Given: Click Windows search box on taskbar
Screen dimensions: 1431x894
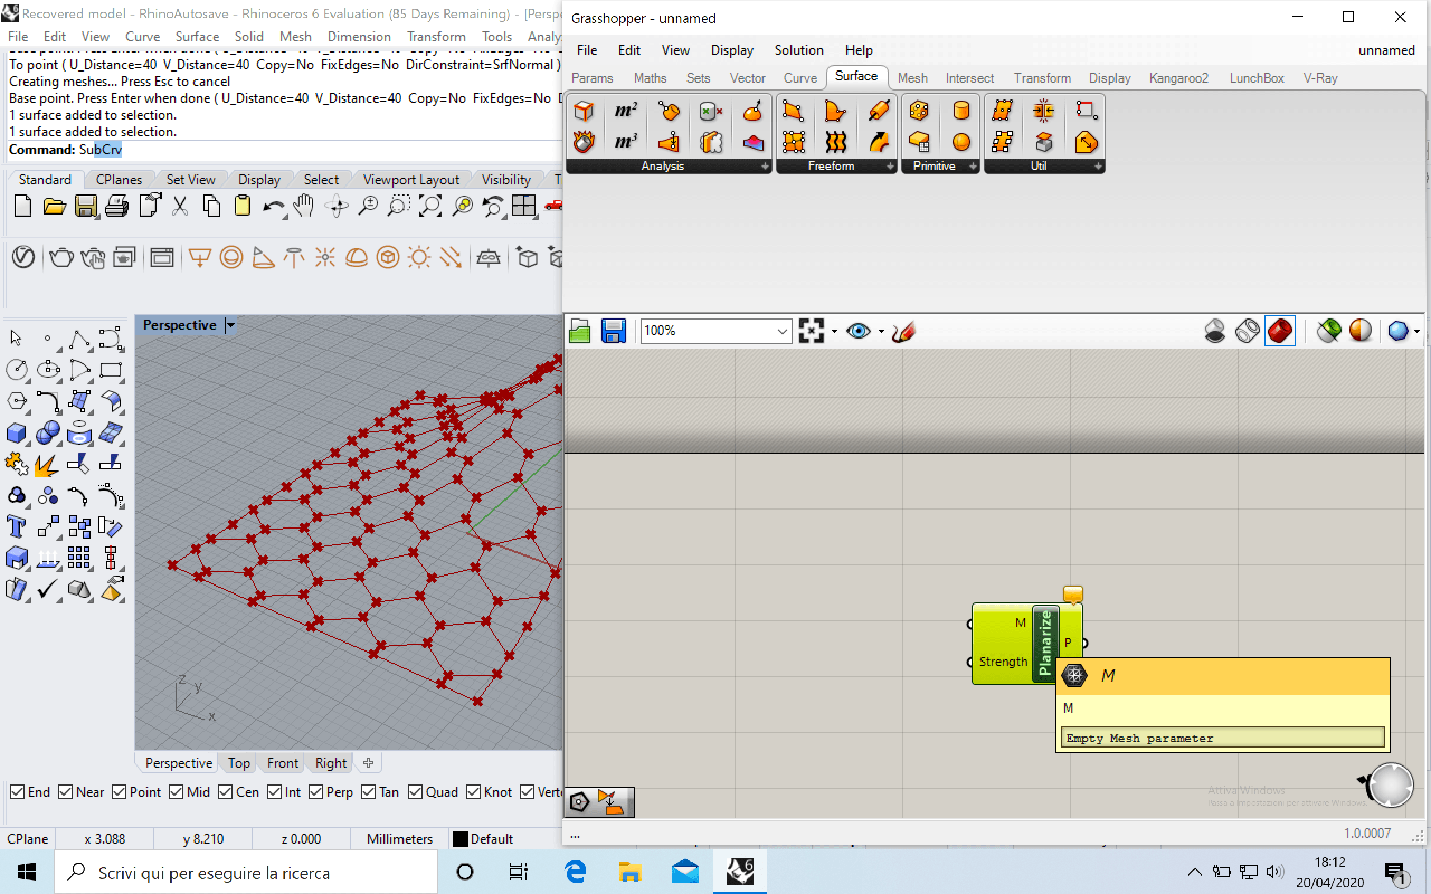Looking at the screenshot, I should tap(246, 872).
